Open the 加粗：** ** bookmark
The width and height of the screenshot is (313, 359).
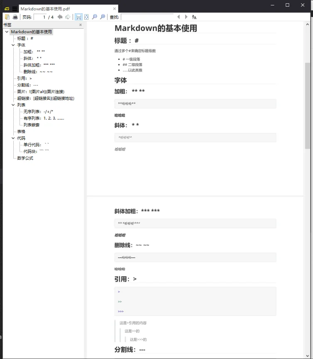pos(34,52)
